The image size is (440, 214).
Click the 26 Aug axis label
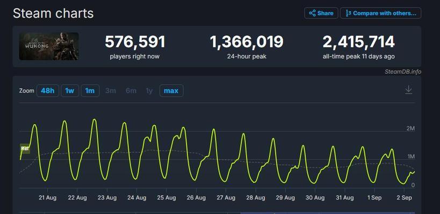[196, 198]
